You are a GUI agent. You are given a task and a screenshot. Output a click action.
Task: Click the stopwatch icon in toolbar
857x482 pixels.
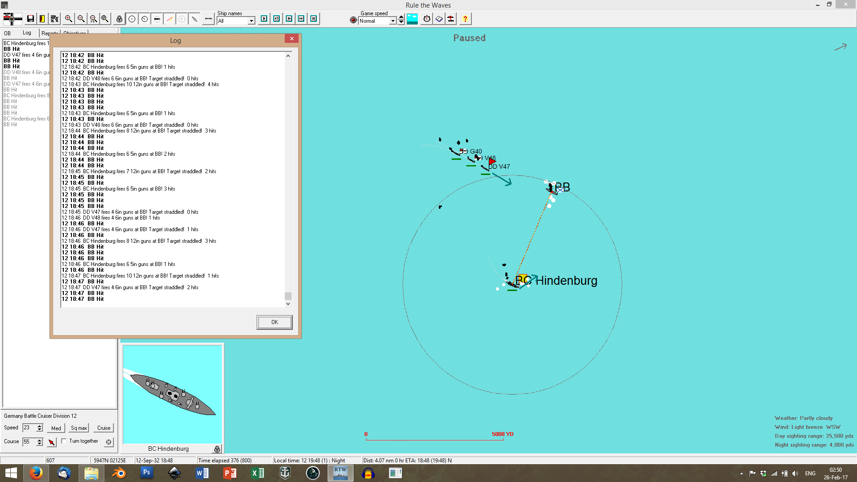pyautogui.click(x=427, y=19)
